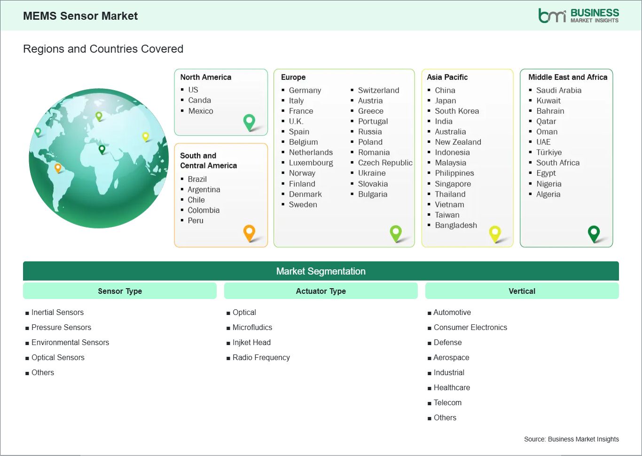Click South Korea in Asia Pacific list

click(456, 111)
